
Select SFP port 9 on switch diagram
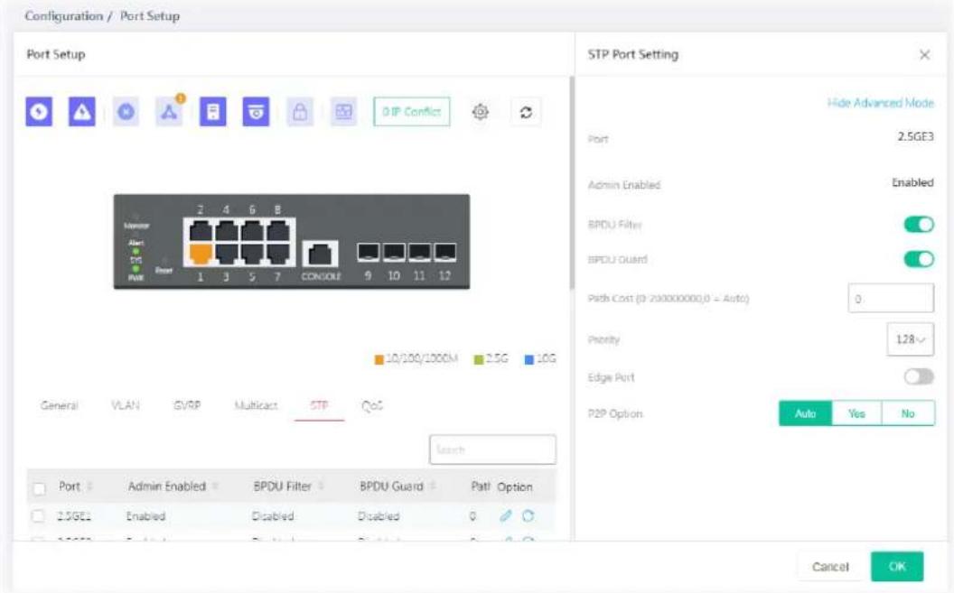(x=368, y=252)
